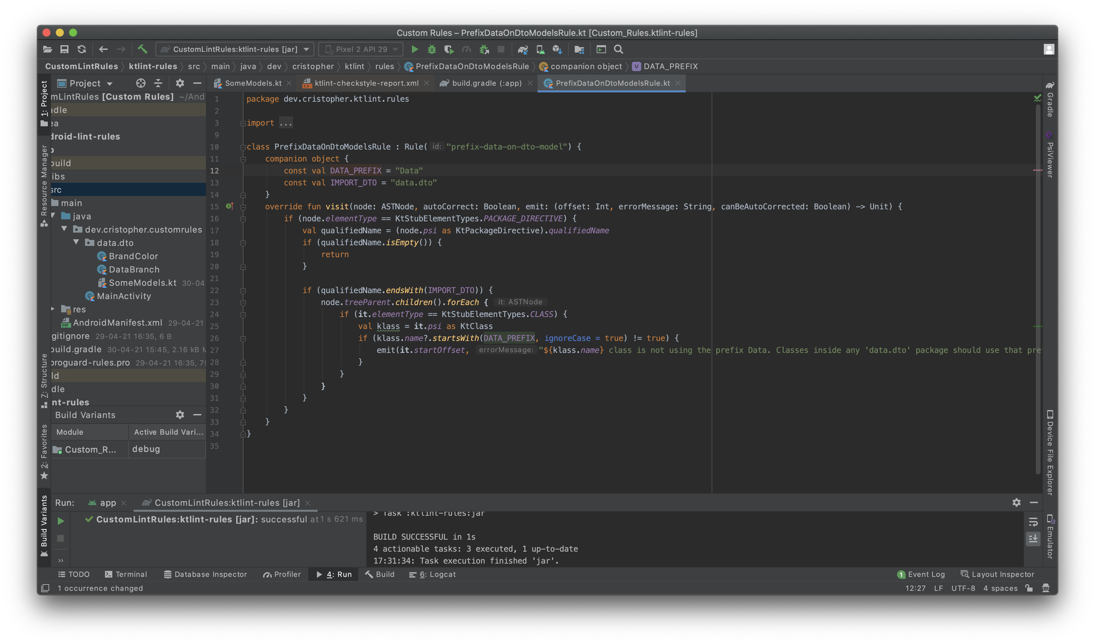
Task: Collapse the data.dto package in Project tree
Action: click(77, 243)
